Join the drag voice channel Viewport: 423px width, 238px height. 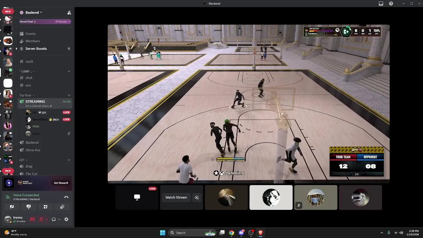(45, 166)
